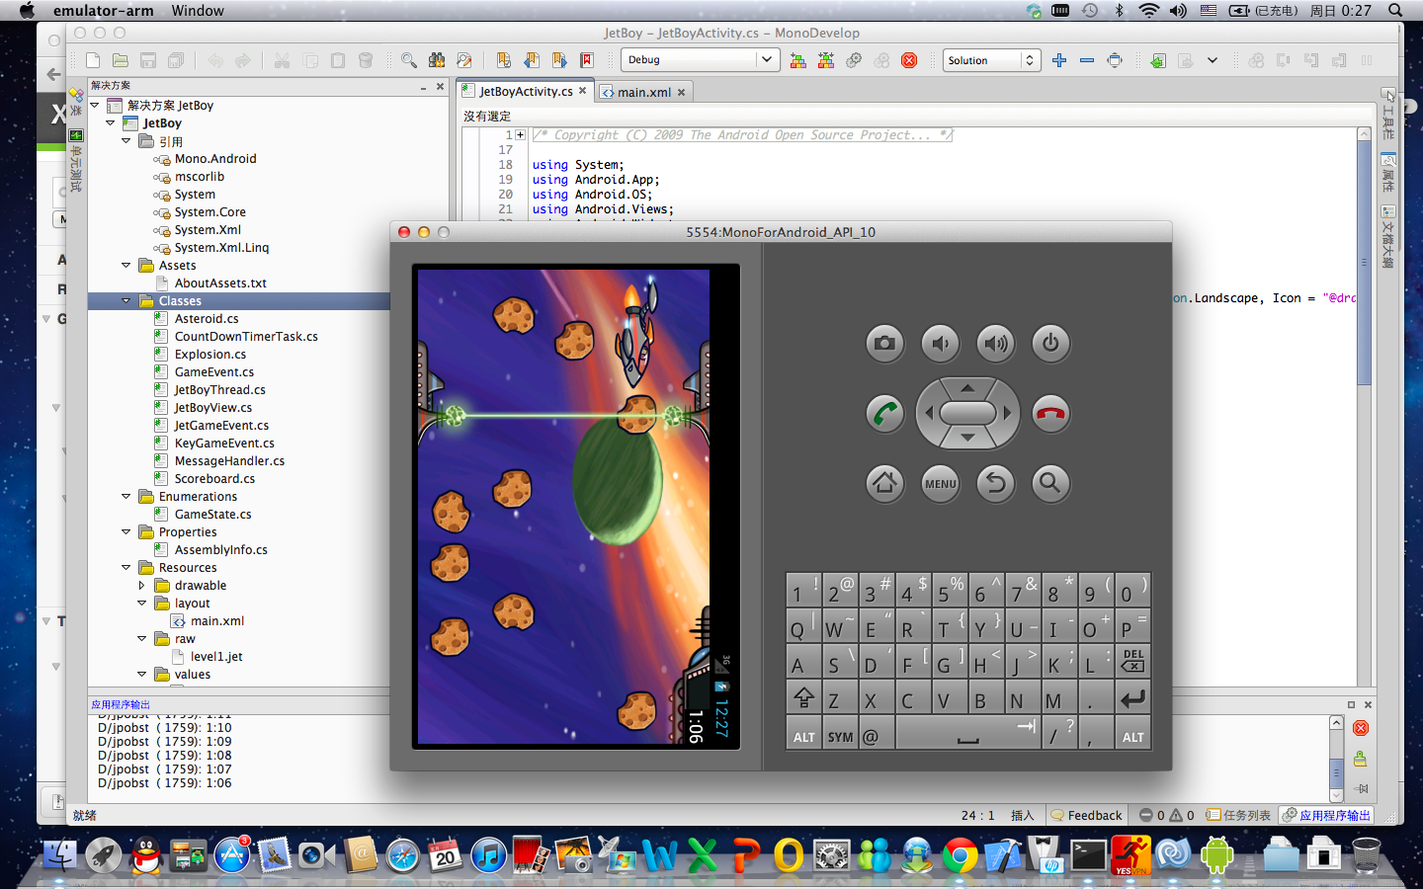Click the red stop icon in the toolbar

909,60
